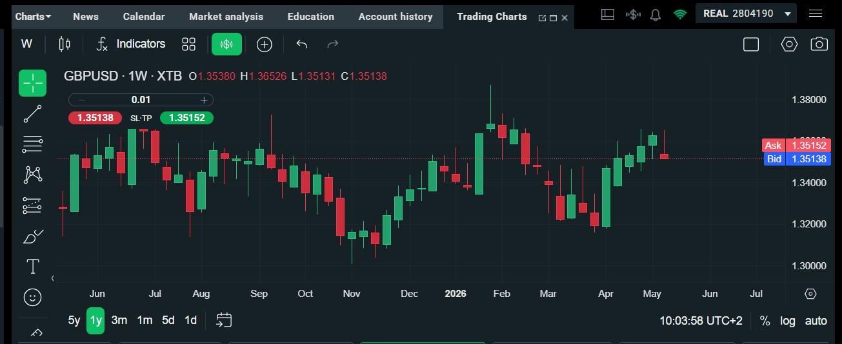The height and width of the screenshot is (344, 842).
Task: Buy at 1.35152 green button
Action: (x=186, y=118)
